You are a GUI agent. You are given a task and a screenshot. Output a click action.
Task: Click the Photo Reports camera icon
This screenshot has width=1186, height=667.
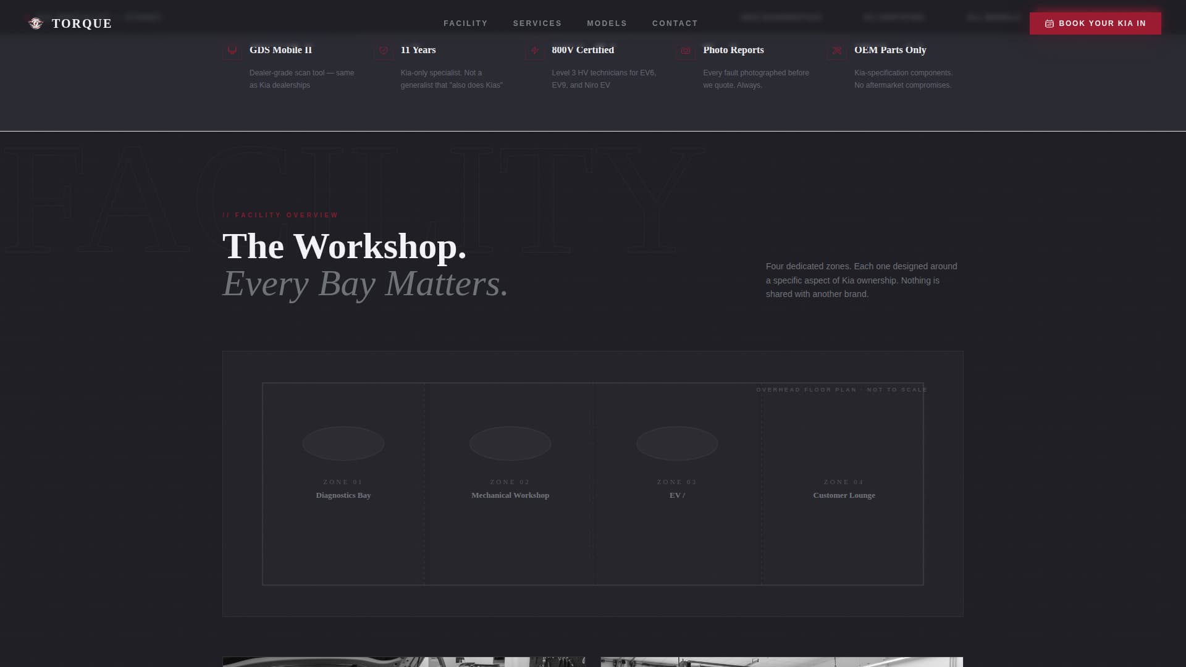tap(686, 51)
